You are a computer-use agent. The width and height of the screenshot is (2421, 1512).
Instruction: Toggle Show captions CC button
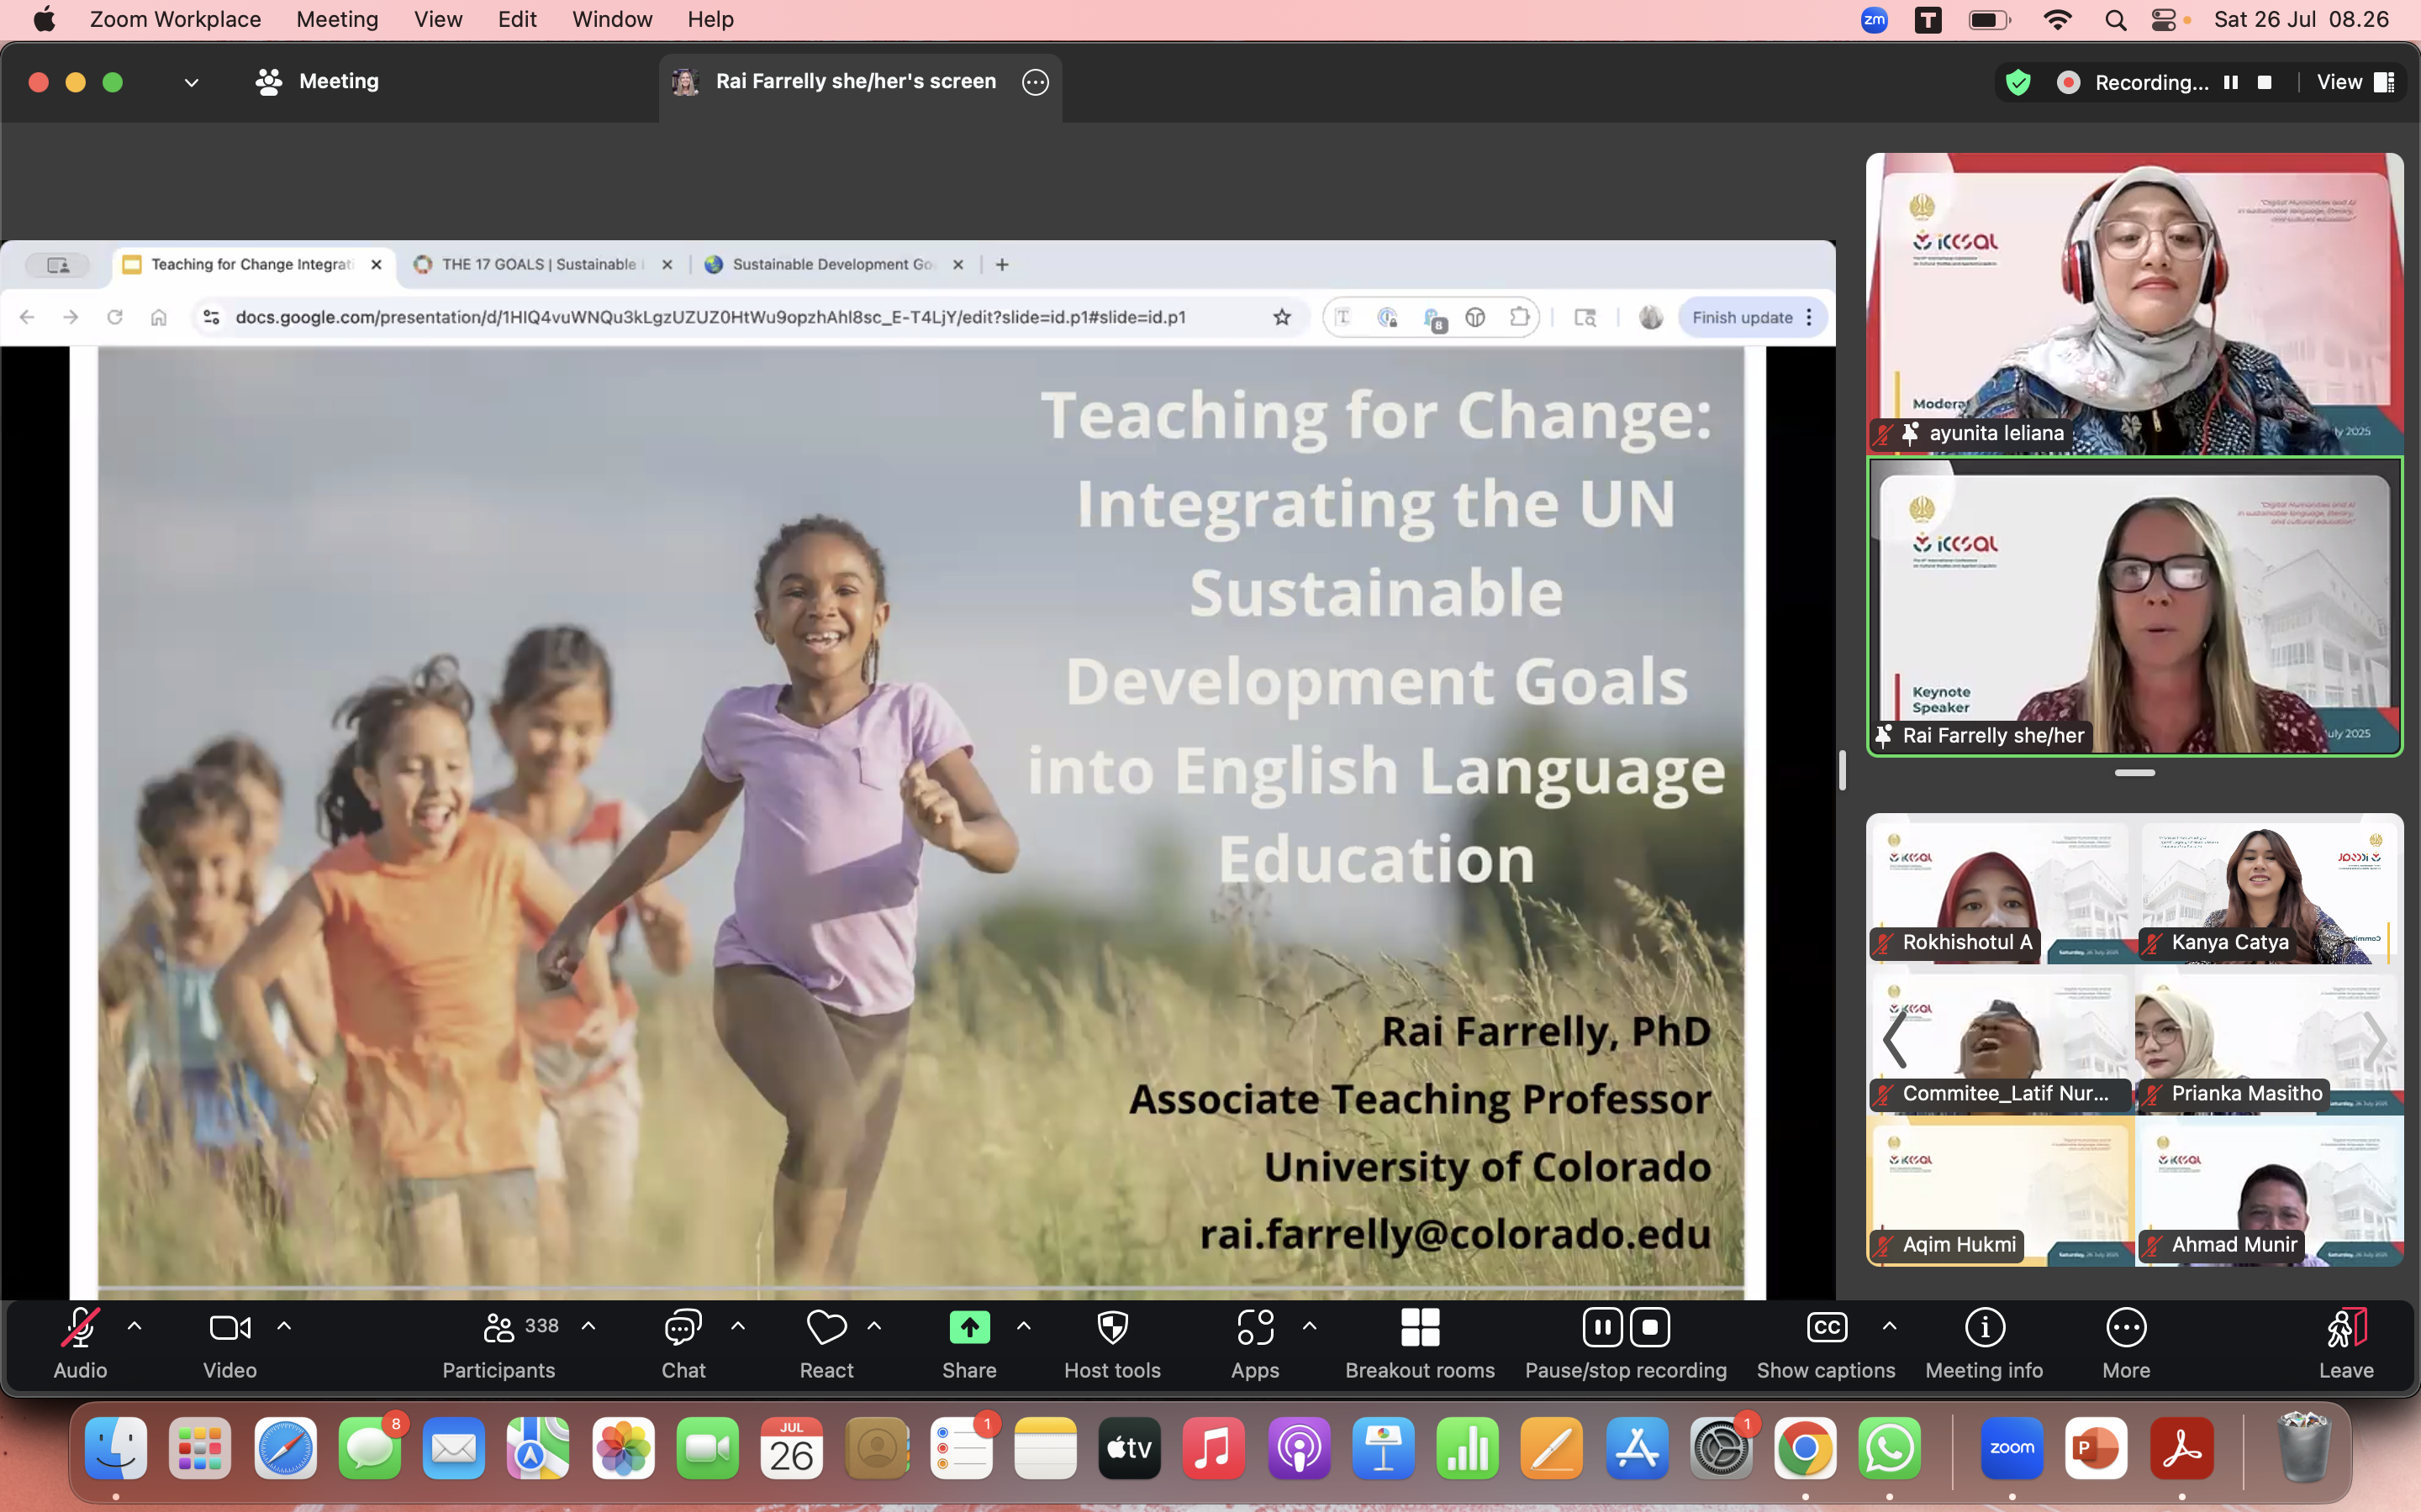[x=1826, y=1329]
